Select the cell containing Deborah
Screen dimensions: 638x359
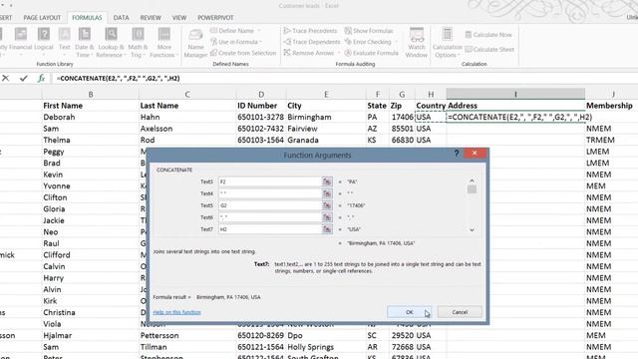tap(91, 118)
